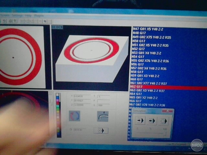The height and width of the screenshot is (155, 207).
Task: Pick the yellow swatch in color palette
Action: pyautogui.click(x=58, y=111)
